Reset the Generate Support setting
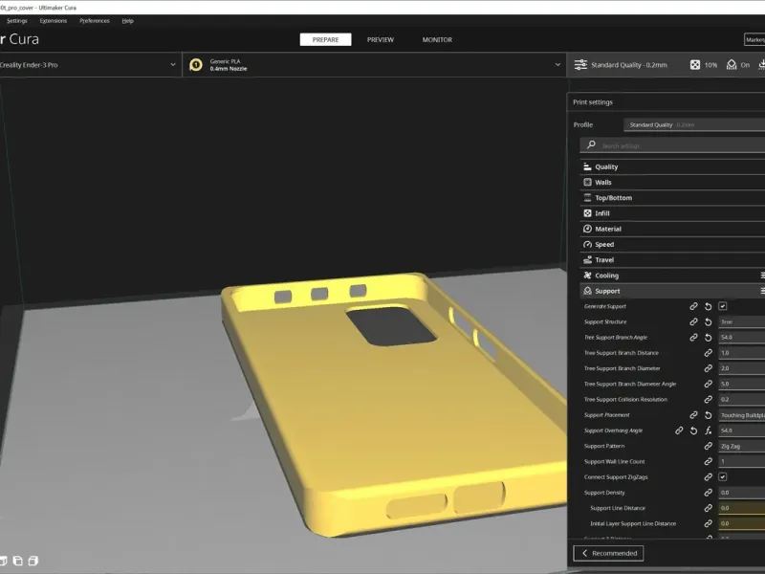This screenshot has width=765, height=574. coord(708,306)
